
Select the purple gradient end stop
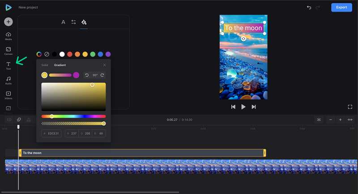[76, 75]
